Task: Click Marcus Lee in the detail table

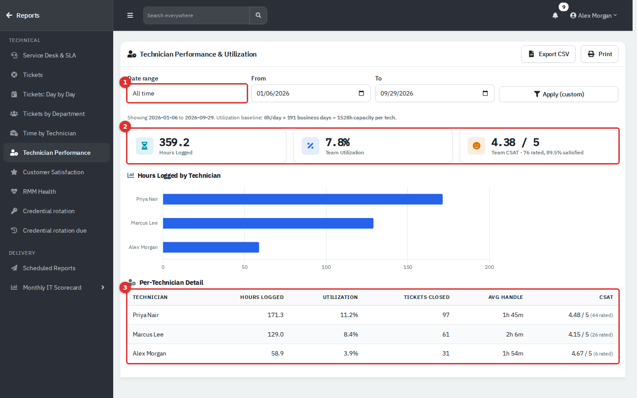Action: click(148, 334)
